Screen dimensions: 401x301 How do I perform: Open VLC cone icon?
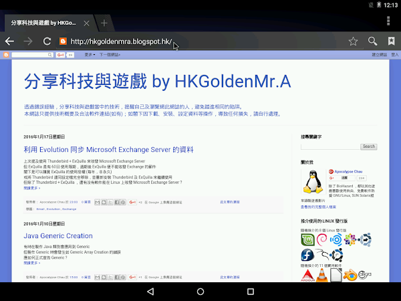tap(322, 276)
